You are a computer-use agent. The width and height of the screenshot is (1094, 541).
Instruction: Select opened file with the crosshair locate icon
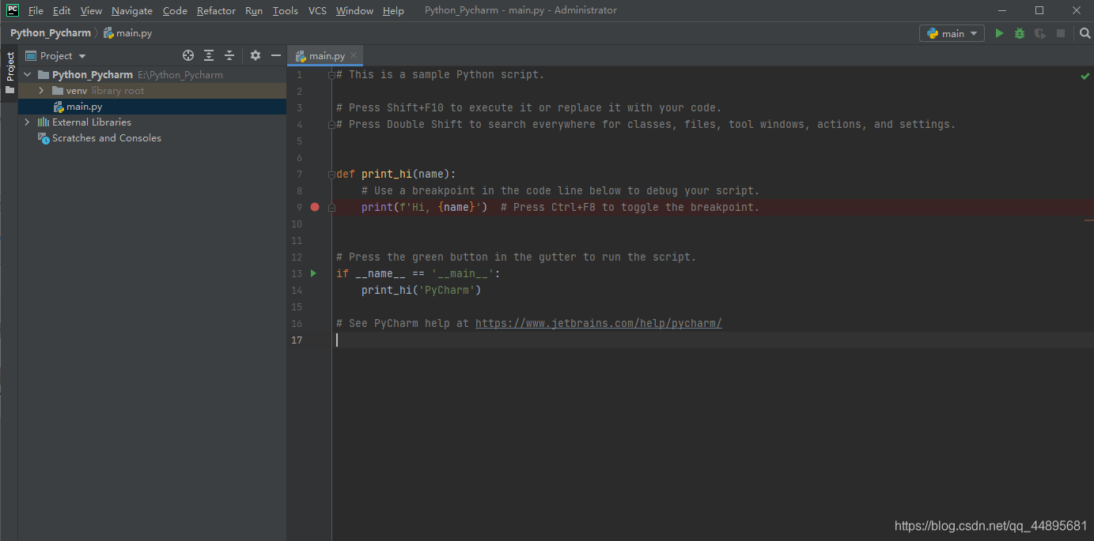point(188,55)
